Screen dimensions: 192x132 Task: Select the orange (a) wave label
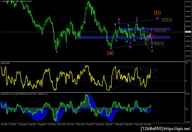coord(110,53)
